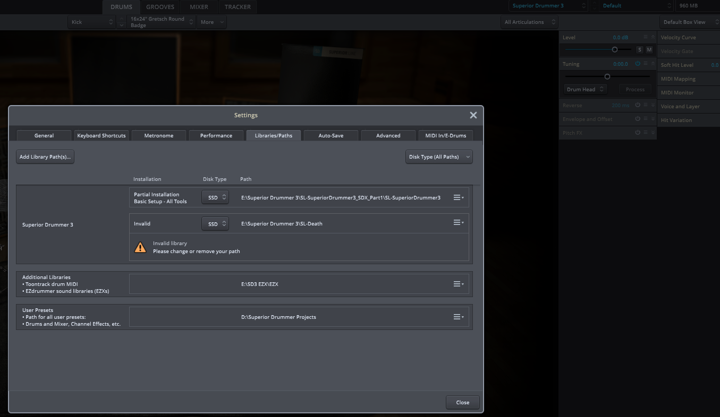
Task: Open the MIDI In/E-Drums tab
Action: coord(445,136)
